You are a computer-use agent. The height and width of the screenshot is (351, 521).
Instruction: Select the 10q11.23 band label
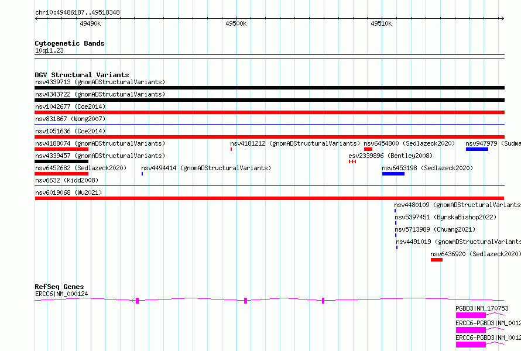49,51
